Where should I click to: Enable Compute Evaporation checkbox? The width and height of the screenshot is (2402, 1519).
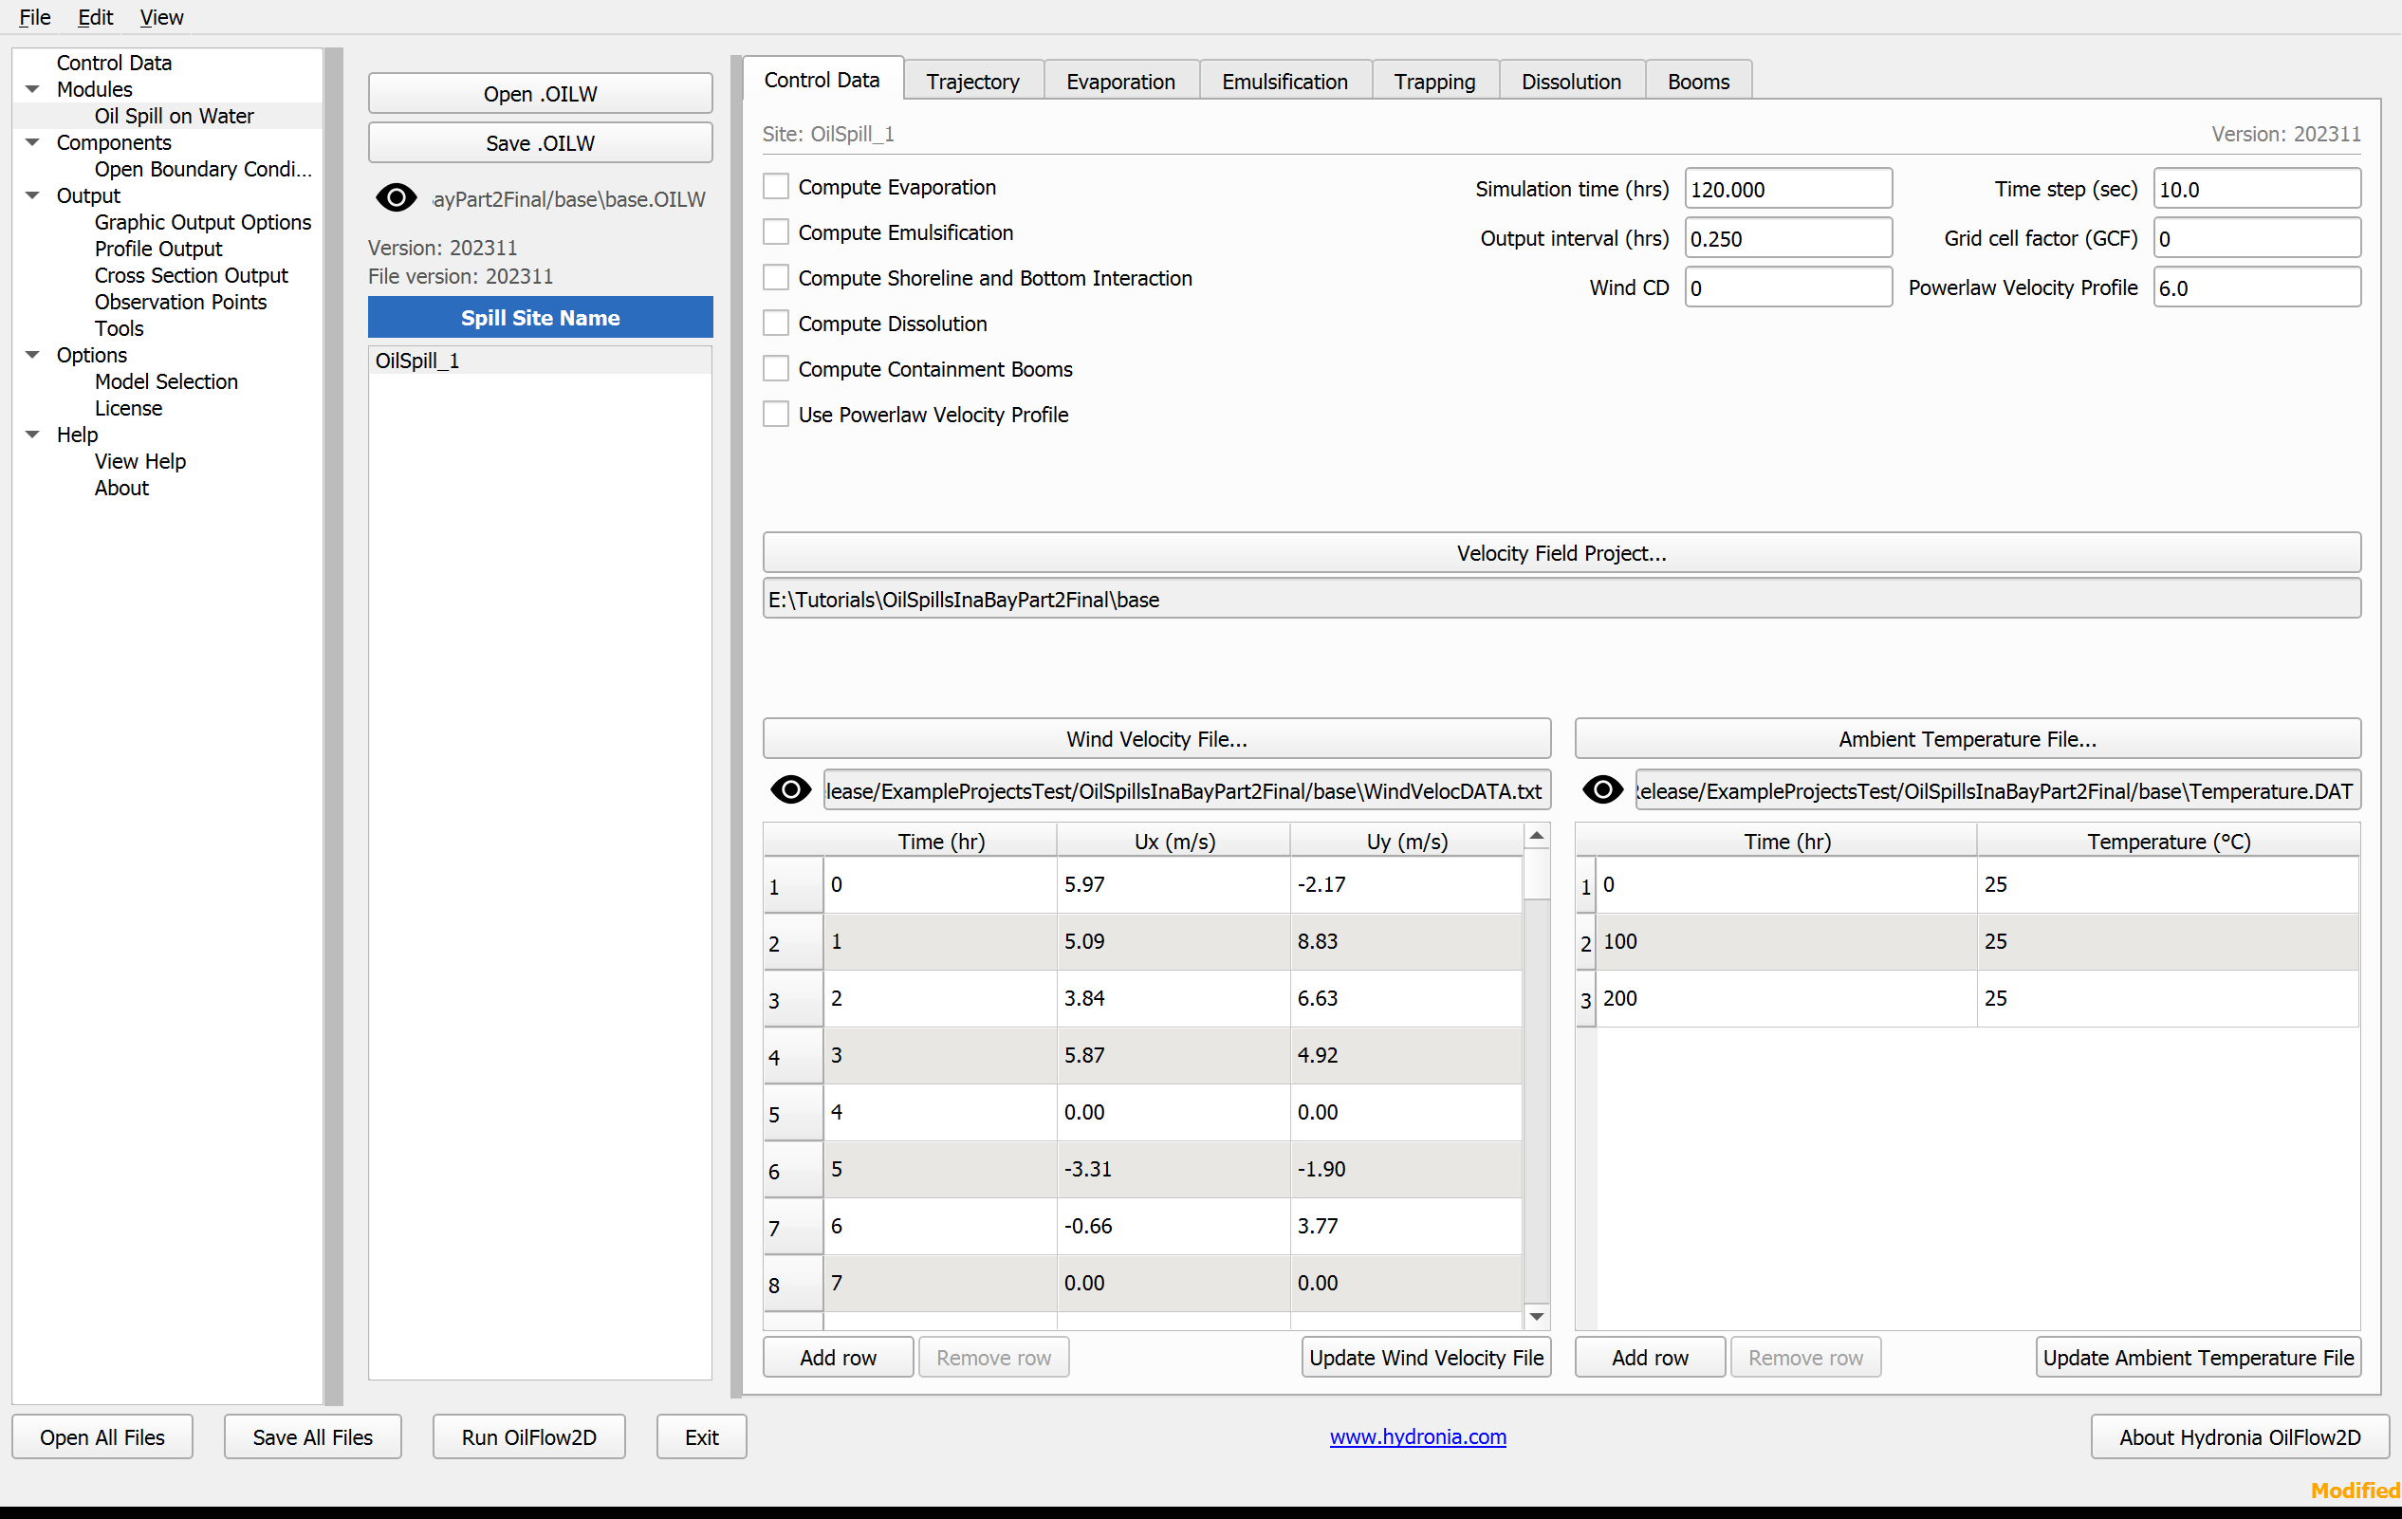776,187
